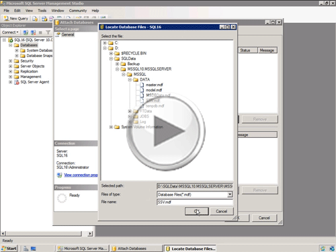Open the Edit menu
The image size is (336, 252).
click(x=17, y=11)
